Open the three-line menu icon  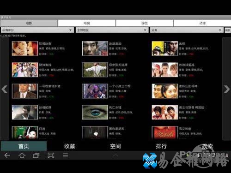pyautogui.click(x=65, y=155)
